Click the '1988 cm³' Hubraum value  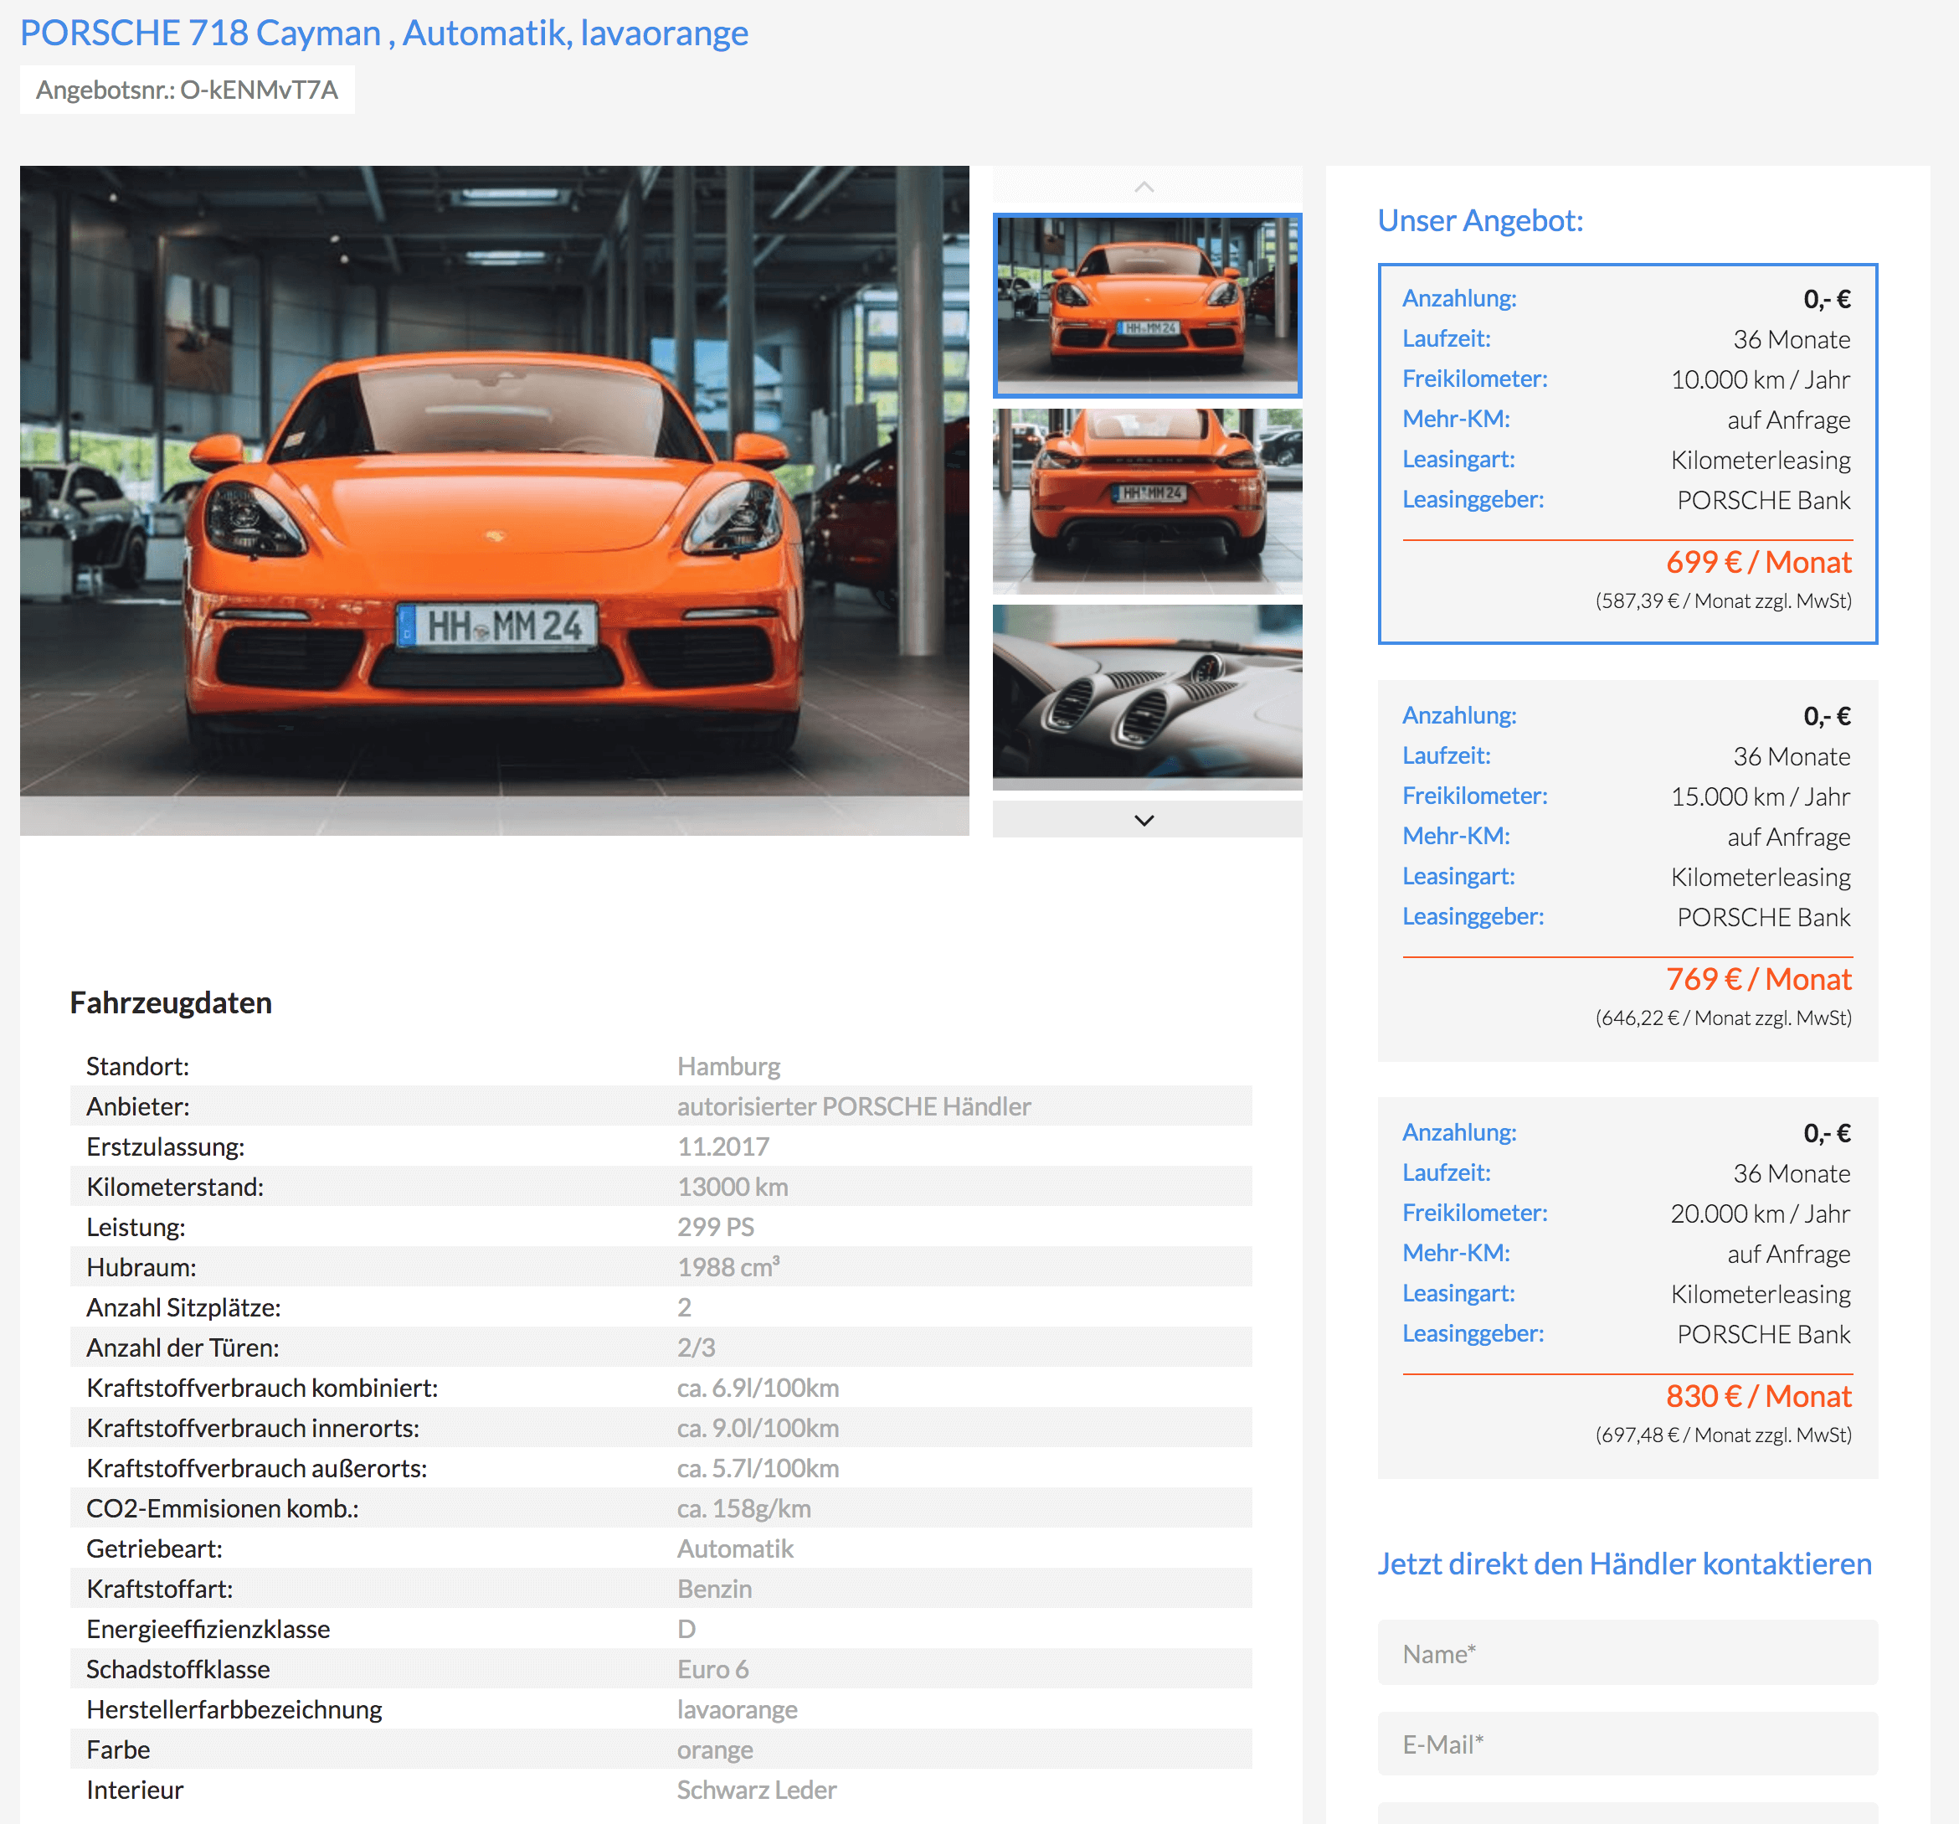pyautogui.click(x=728, y=1267)
